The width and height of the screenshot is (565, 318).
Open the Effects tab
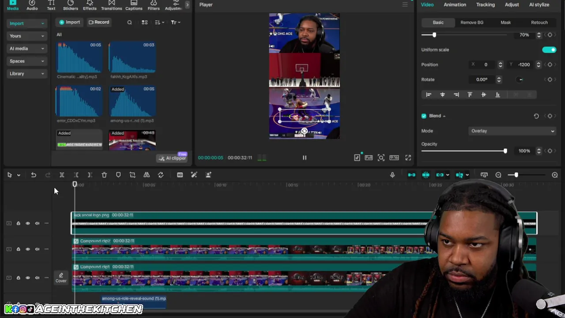click(90, 6)
